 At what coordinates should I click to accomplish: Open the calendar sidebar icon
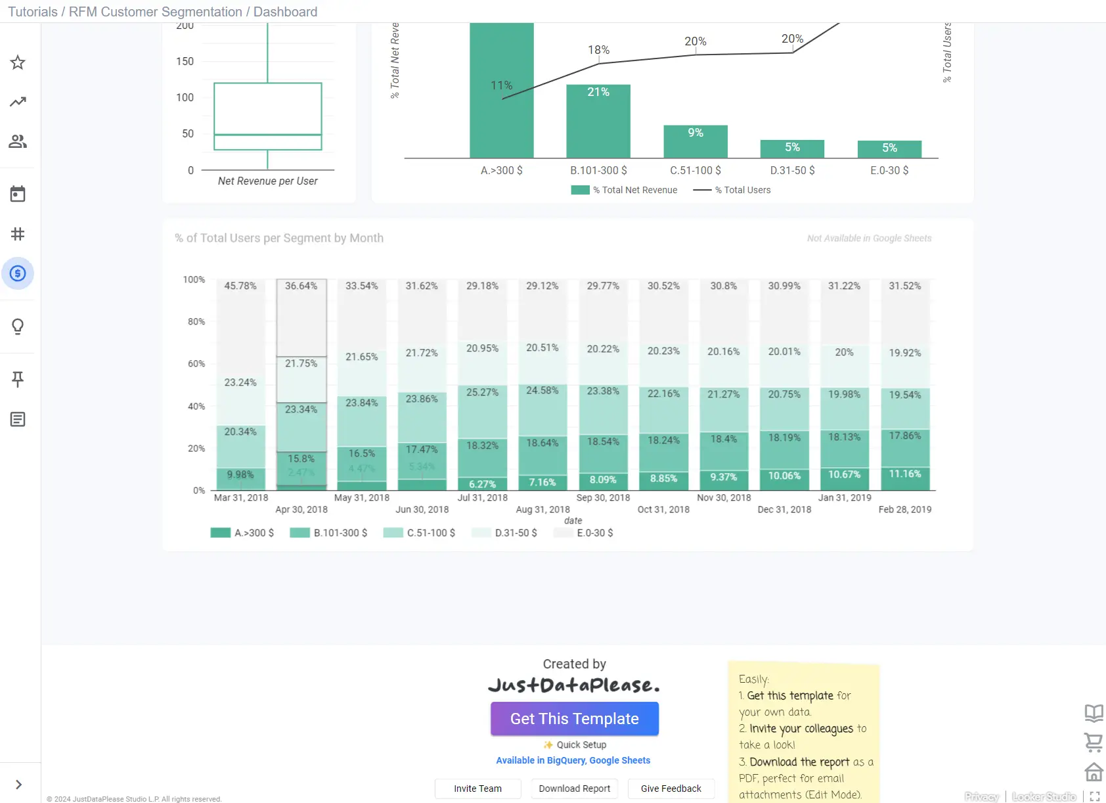click(18, 194)
